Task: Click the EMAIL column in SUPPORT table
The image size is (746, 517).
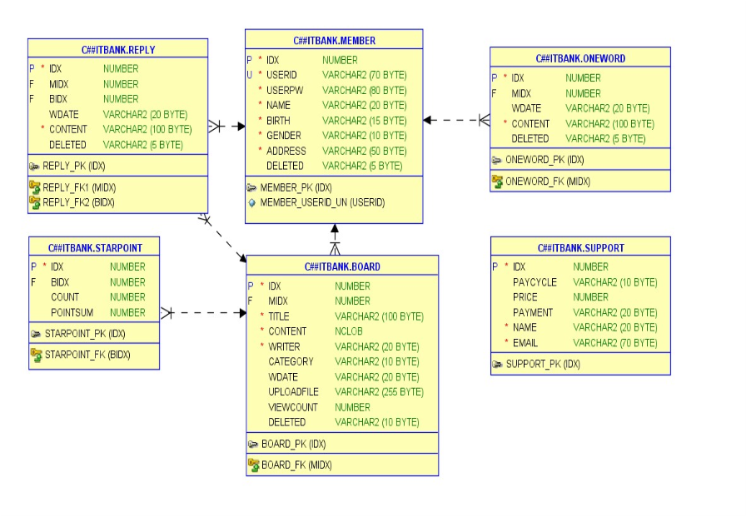Action: click(525, 343)
